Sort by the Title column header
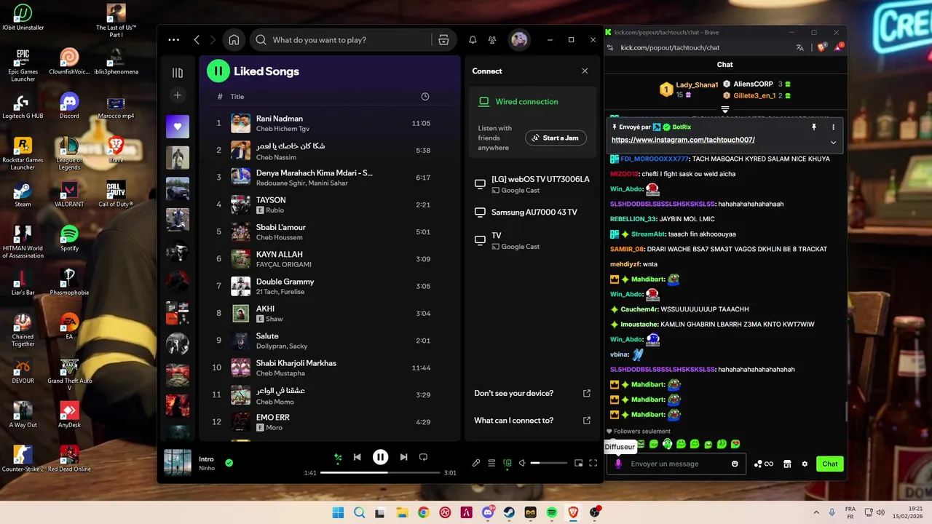The width and height of the screenshot is (932, 524). [237, 97]
